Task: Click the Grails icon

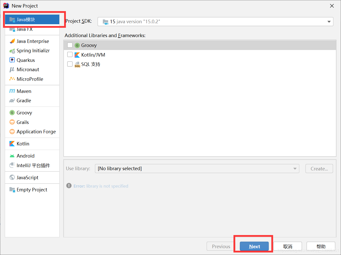Action: click(x=12, y=122)
